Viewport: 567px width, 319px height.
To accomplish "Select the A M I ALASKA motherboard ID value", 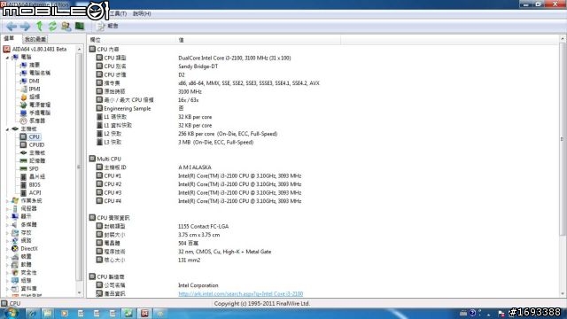I will 195,167.
